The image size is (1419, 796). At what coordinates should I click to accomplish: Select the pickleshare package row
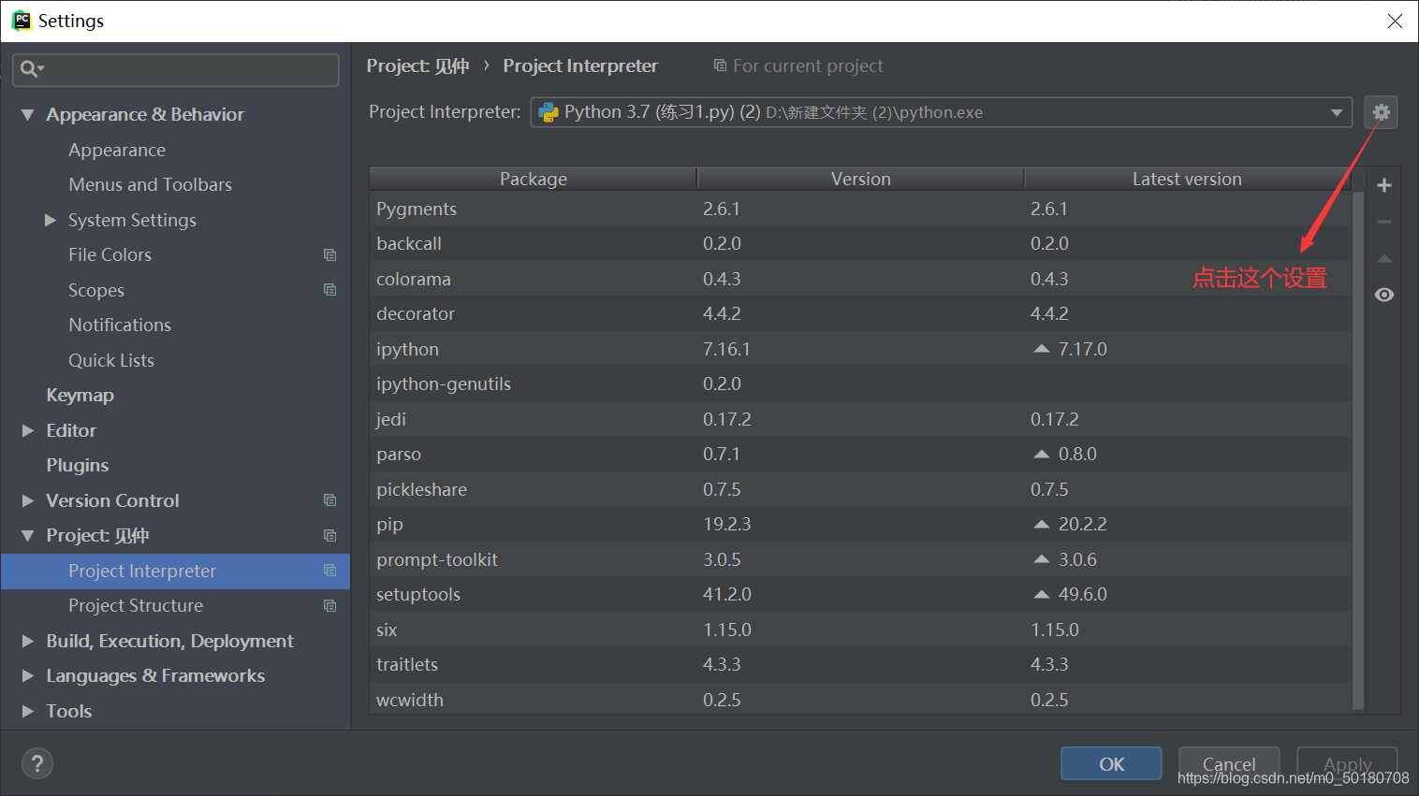click(861, 489)
